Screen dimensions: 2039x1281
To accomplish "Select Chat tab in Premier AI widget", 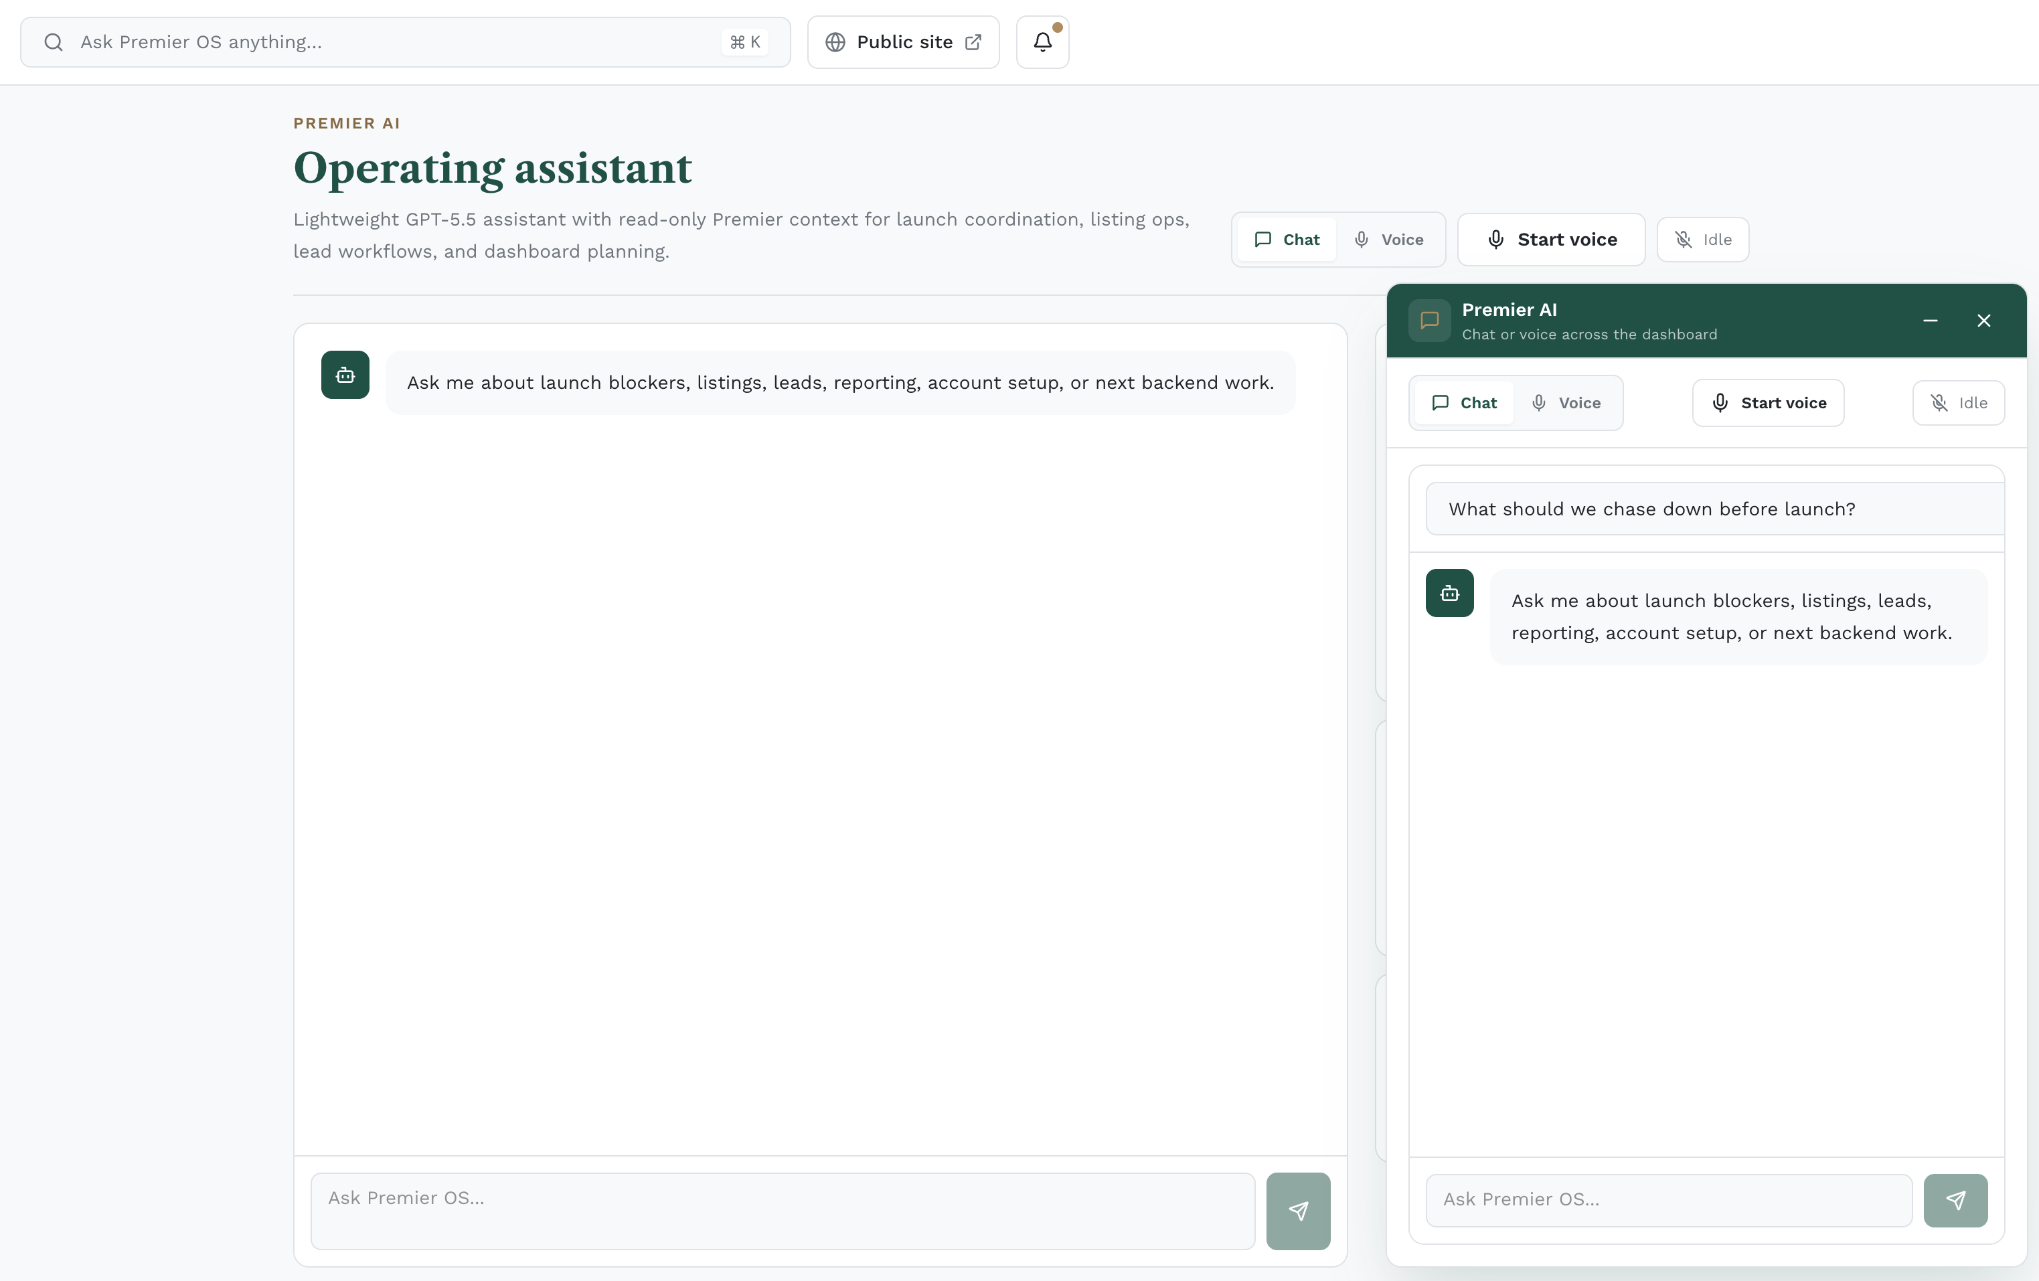I will [1464, 403].
